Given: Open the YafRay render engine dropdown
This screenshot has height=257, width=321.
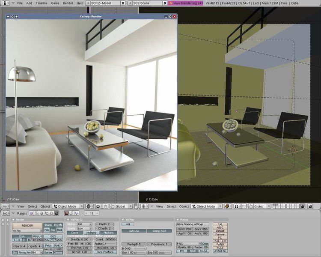Looking at the screenshot, I should click(27, 230).
